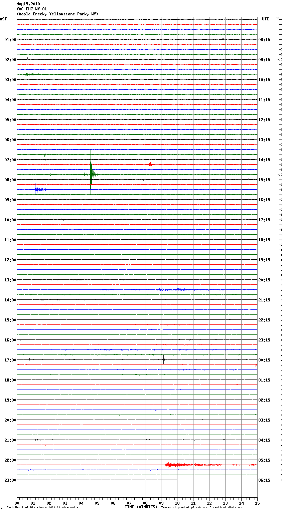Select the 12:00 MST time label
The width and height of the screenshot is (284, 512).
click(10, 260)
